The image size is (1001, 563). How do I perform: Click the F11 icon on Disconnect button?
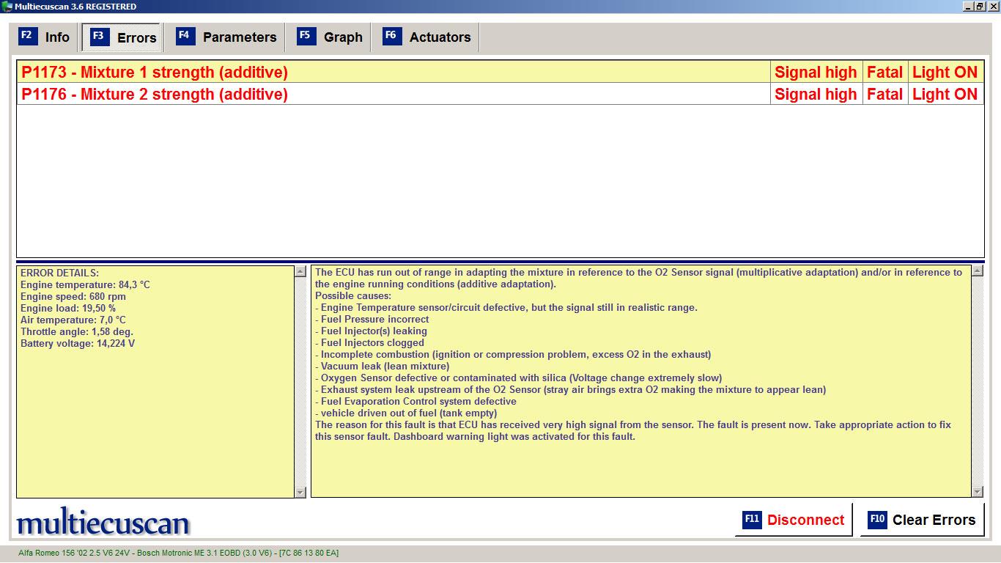click(752, 520)
